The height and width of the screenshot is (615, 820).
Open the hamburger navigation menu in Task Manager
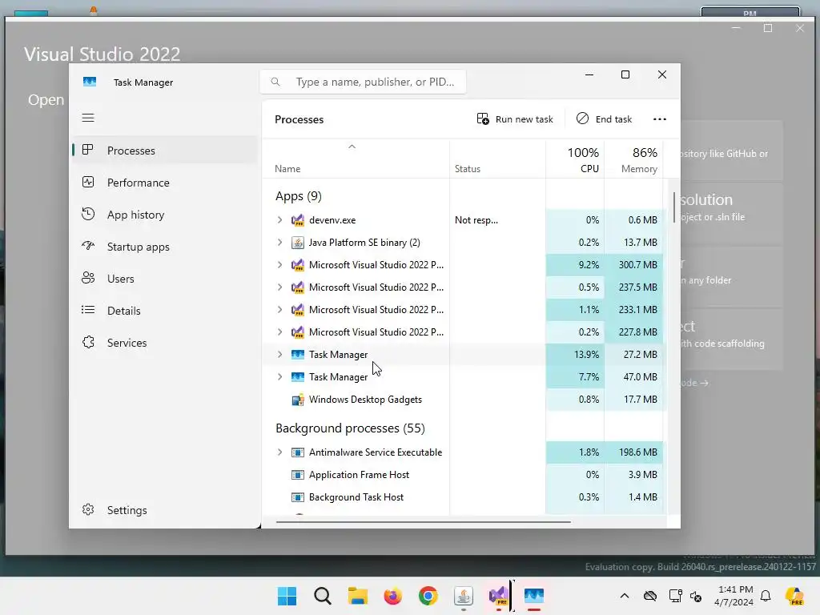click(88, 118)
